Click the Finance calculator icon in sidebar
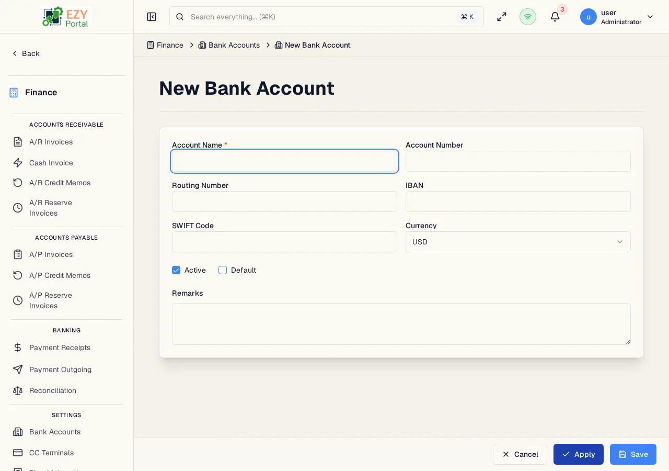 pyautogui.click(x=14, y=93)
